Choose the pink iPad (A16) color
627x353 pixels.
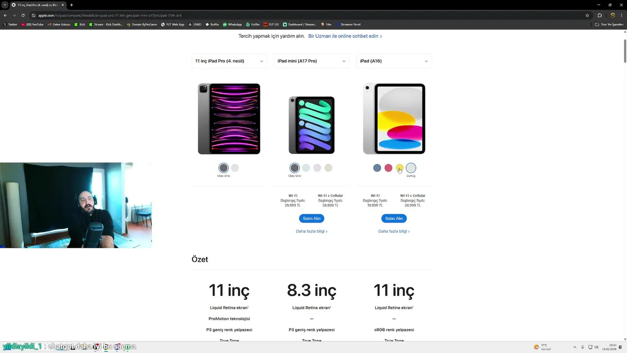click(388, 168)
